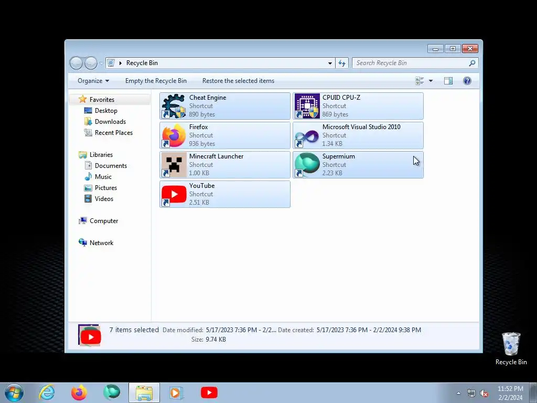537x403 pixels.
Task: Click the Cheat Engine file name text
Action: [x=208, y=98]
